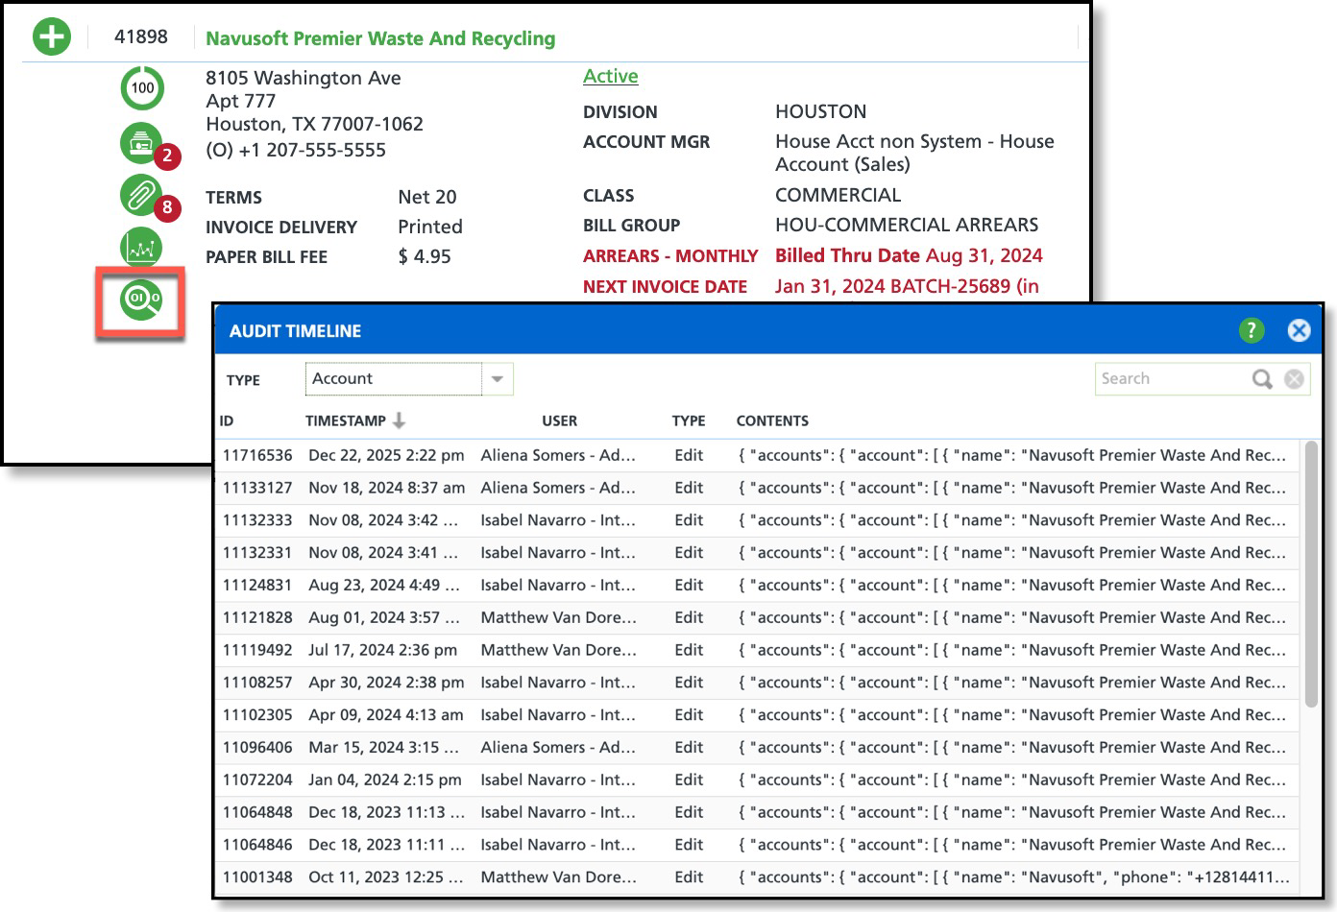Expand the Type dropdown arrow
This screenshot has height=912, width=1337.
point(497,379)
